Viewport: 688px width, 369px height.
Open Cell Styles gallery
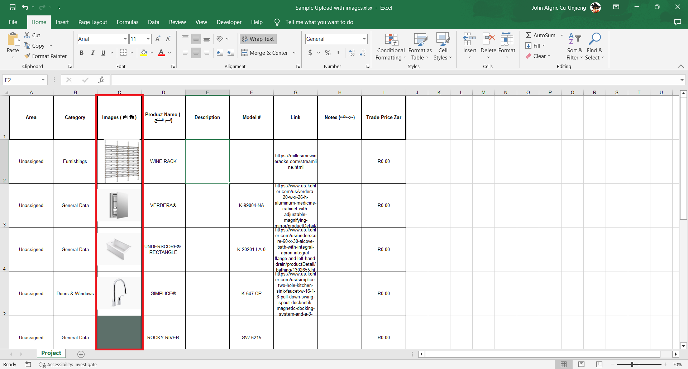pos(443,47)
